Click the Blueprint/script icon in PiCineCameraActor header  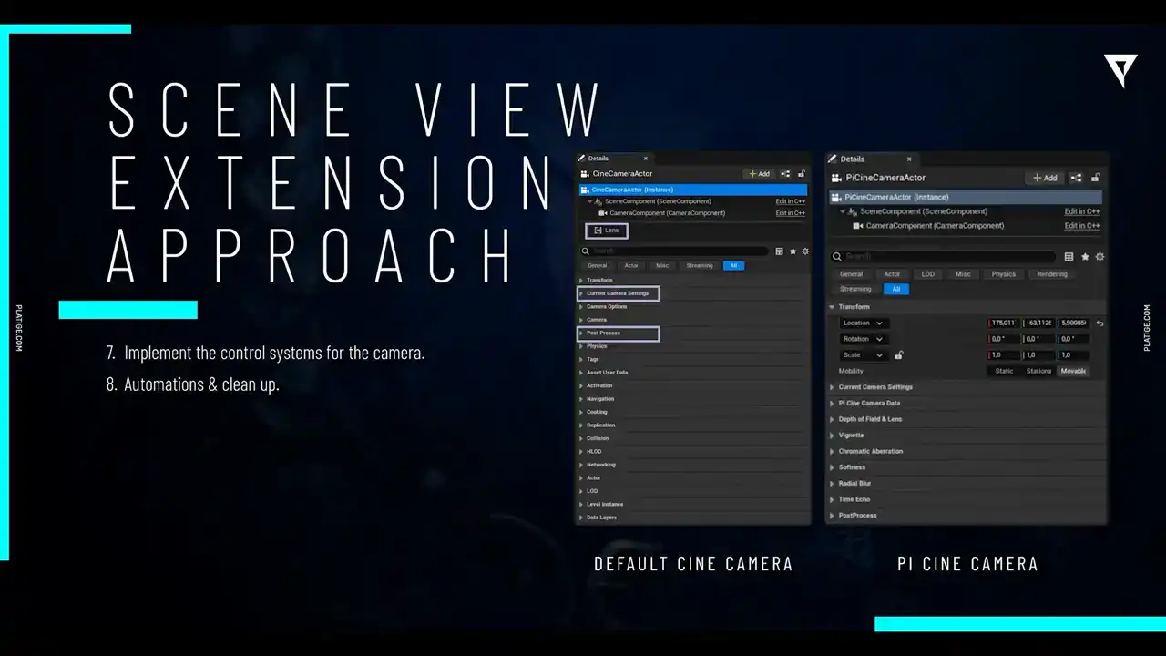click(x=1076, y=178)
